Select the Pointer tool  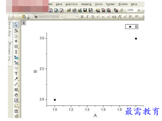pos(16,25)
